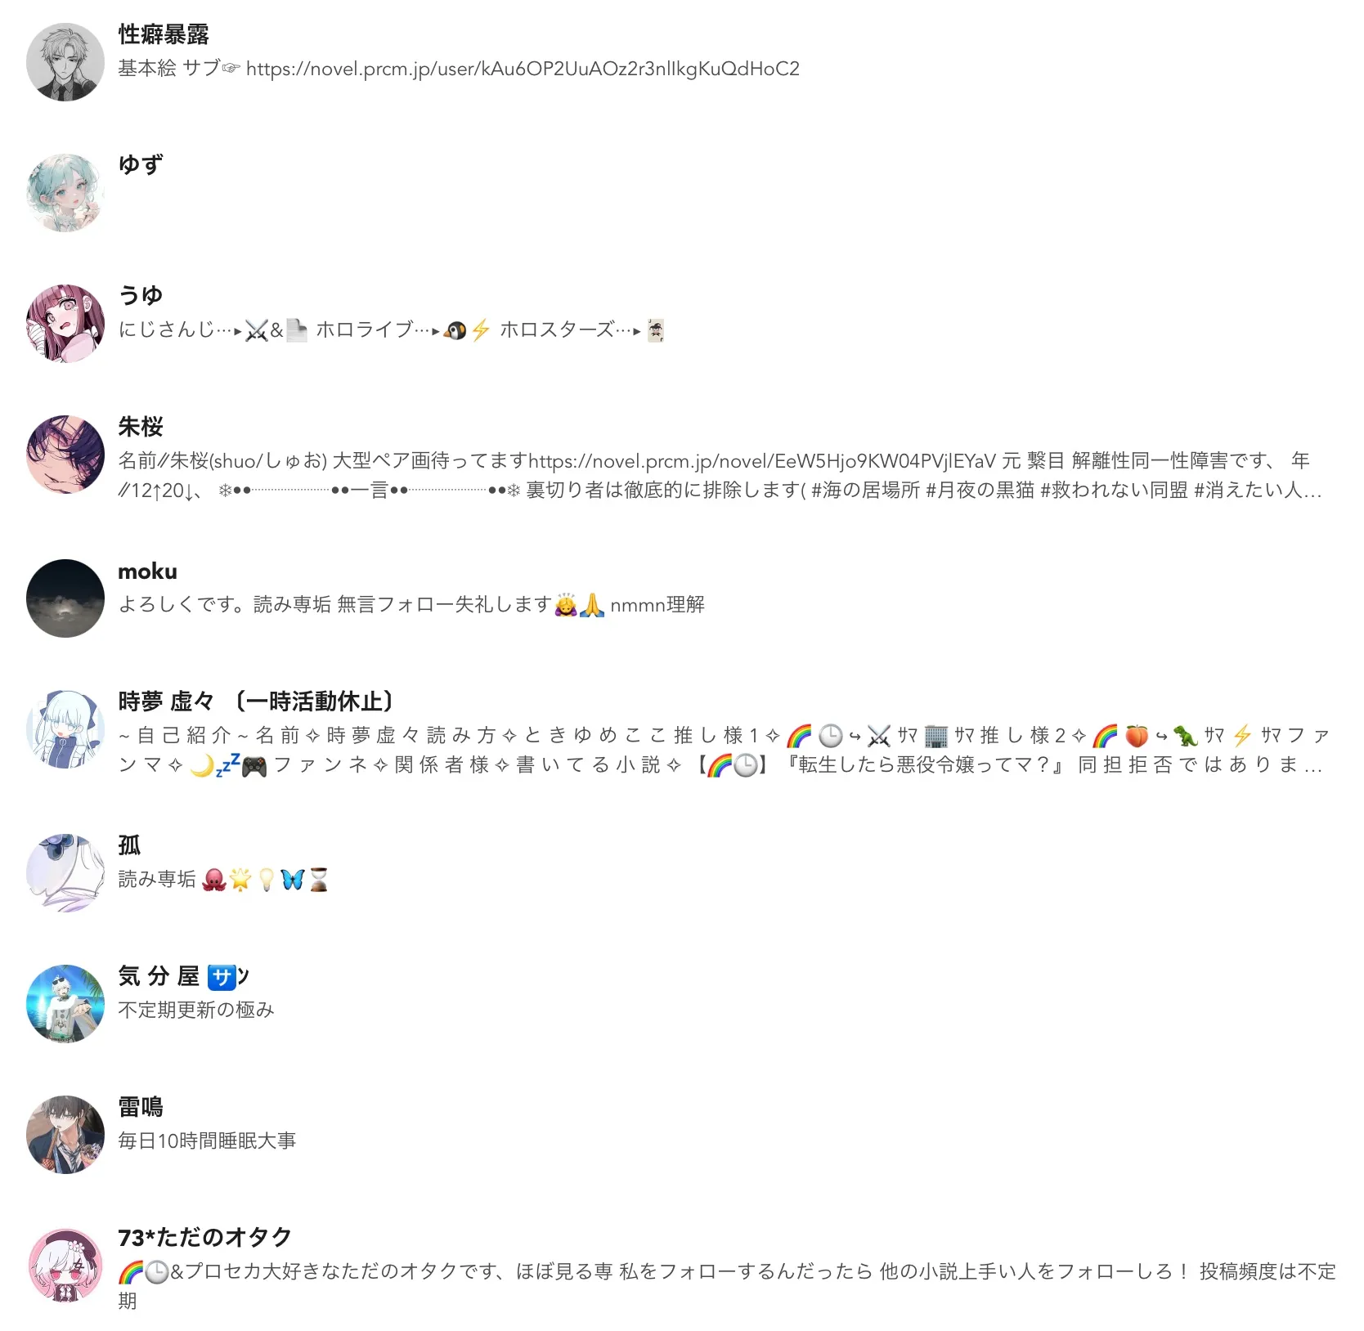Open novel.prcm.jp user URL in 性癖暴露's bio
The width and height of the screenshot is (1364, 1331).
click(523, 69)
